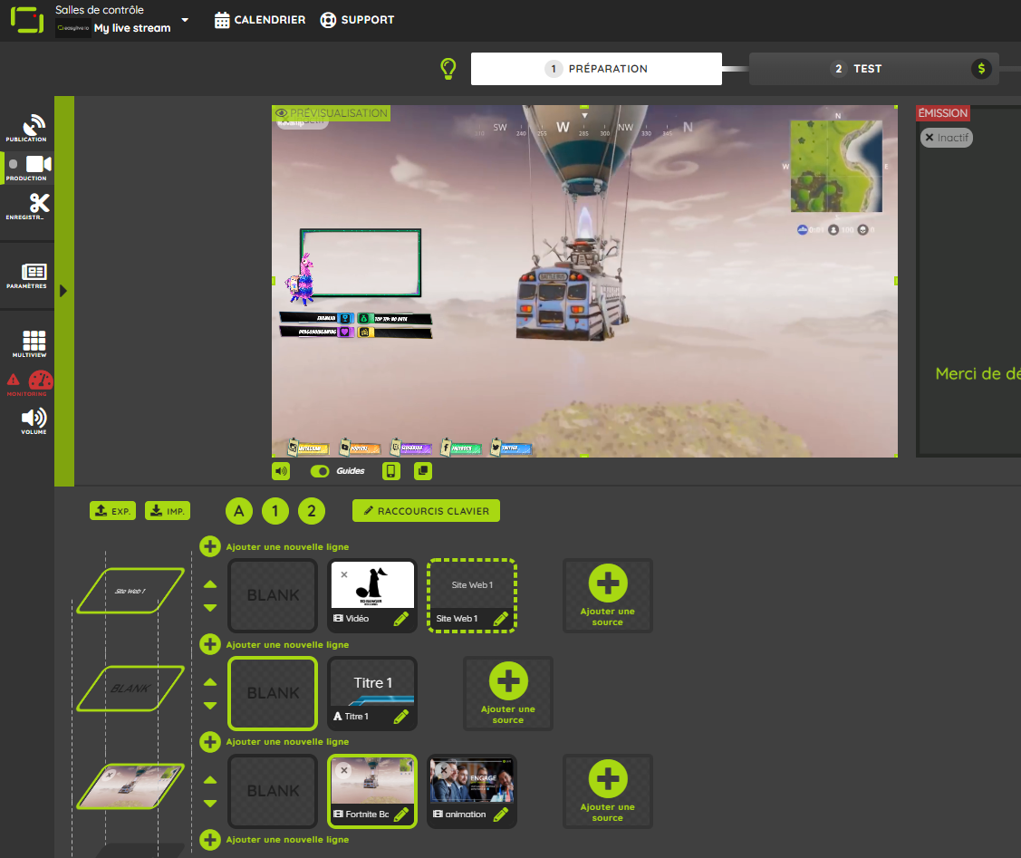
Task: Edit the Site Web 1 source pencil
Action: point(500,619)
